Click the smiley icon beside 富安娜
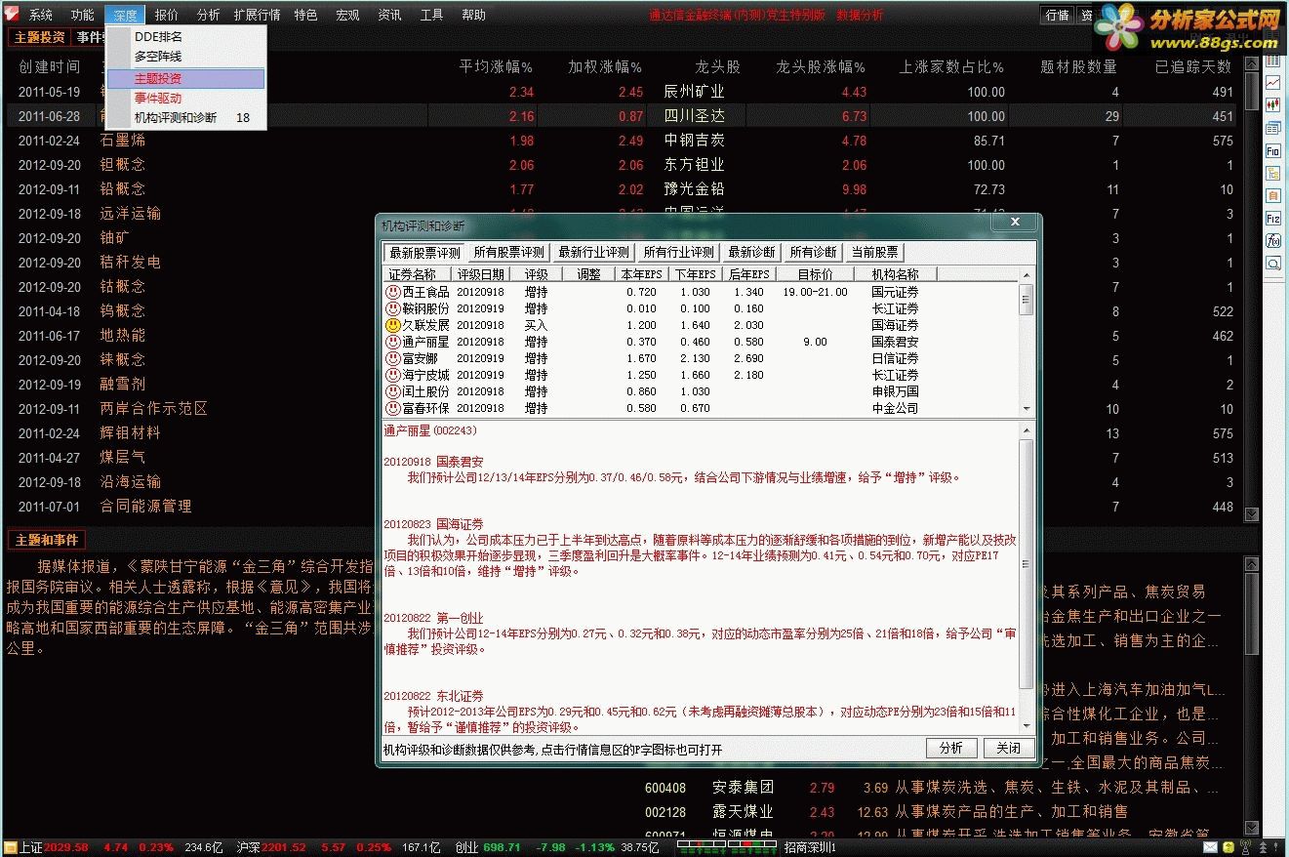1289x857 pixels. [x=393, y=358]
